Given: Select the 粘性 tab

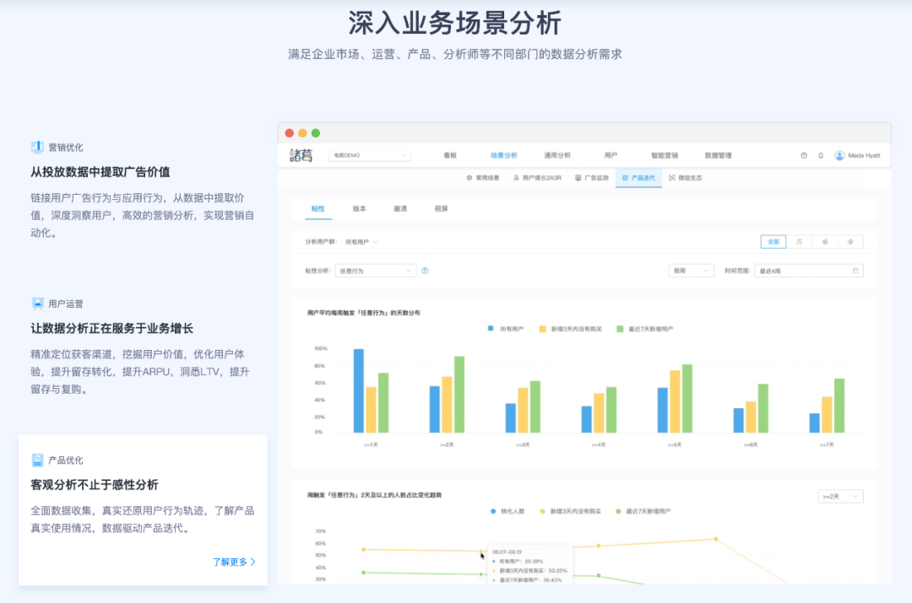Looking at the screenshot, I should (318, 208).
